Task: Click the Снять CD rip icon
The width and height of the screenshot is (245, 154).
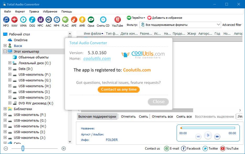Action: [103, 20]
